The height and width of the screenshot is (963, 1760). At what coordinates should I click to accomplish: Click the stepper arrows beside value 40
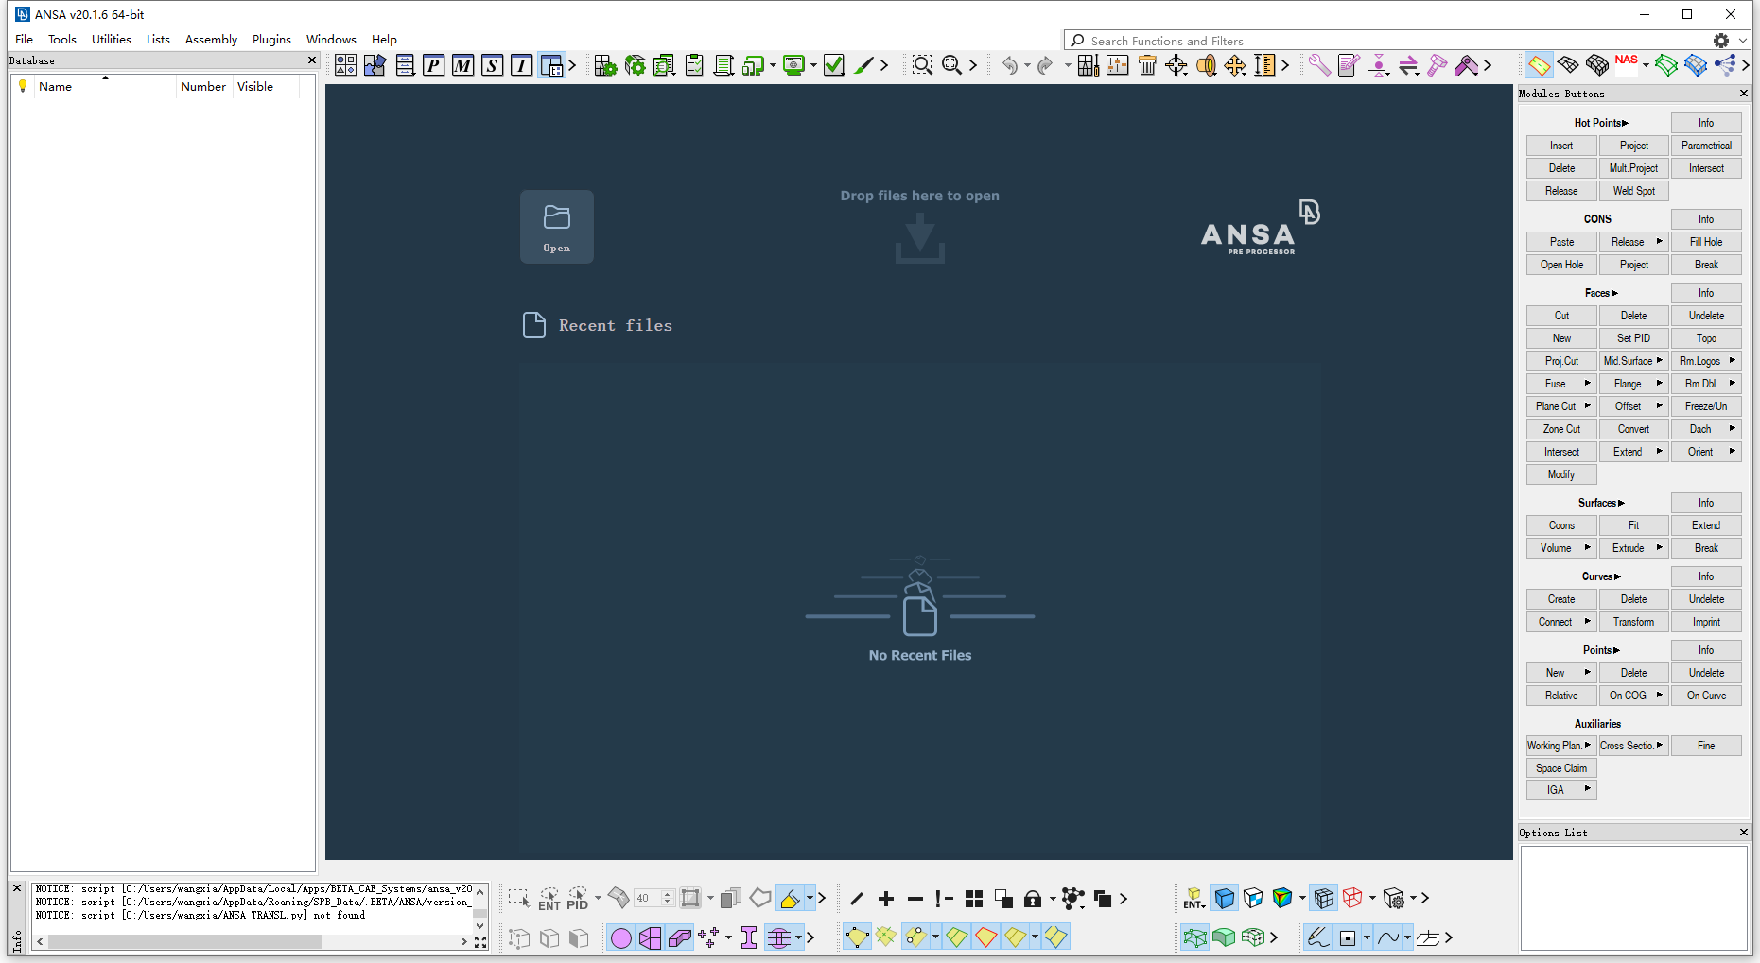click(667, 899)
